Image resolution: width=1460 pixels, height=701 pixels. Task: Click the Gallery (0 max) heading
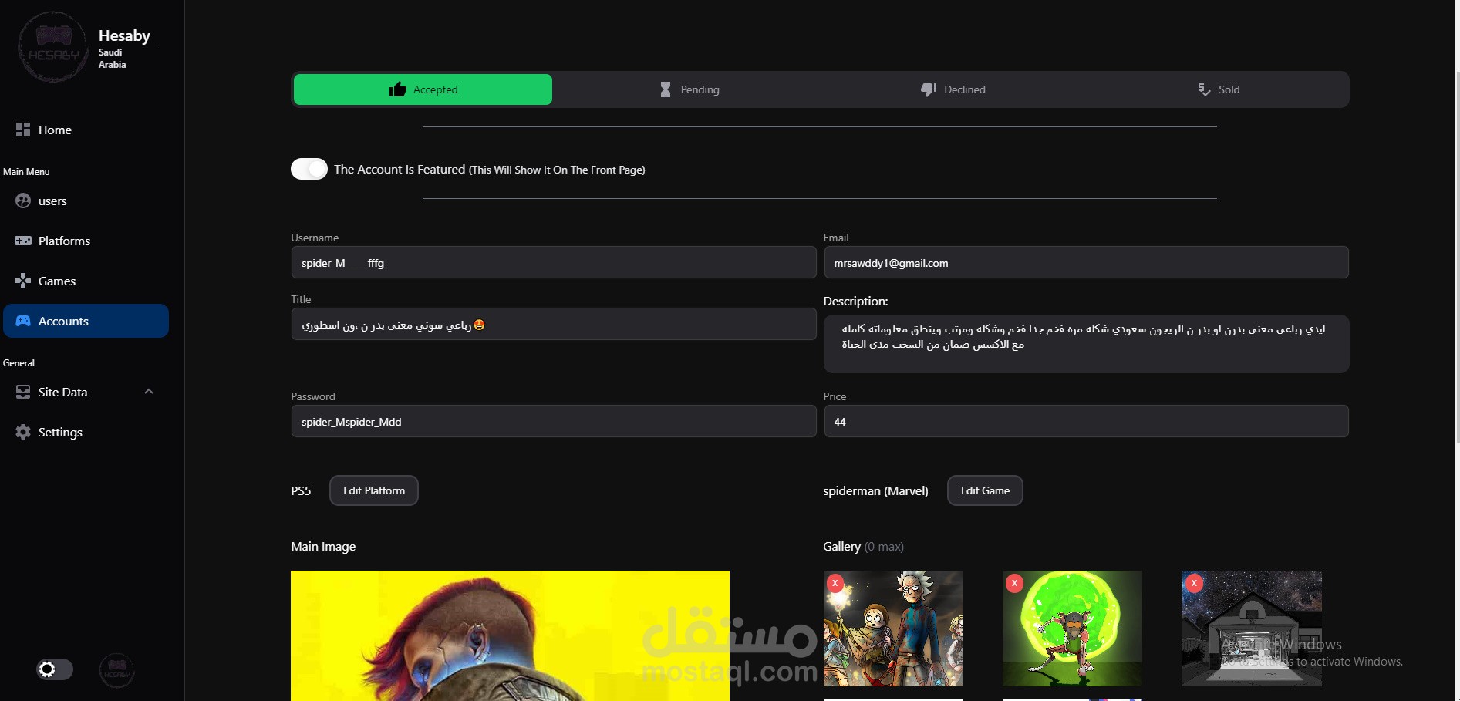pyautogui.click(x=863, y=546)
